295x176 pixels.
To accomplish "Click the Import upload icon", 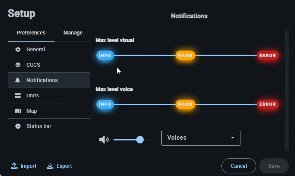I will tap(14, 166).
